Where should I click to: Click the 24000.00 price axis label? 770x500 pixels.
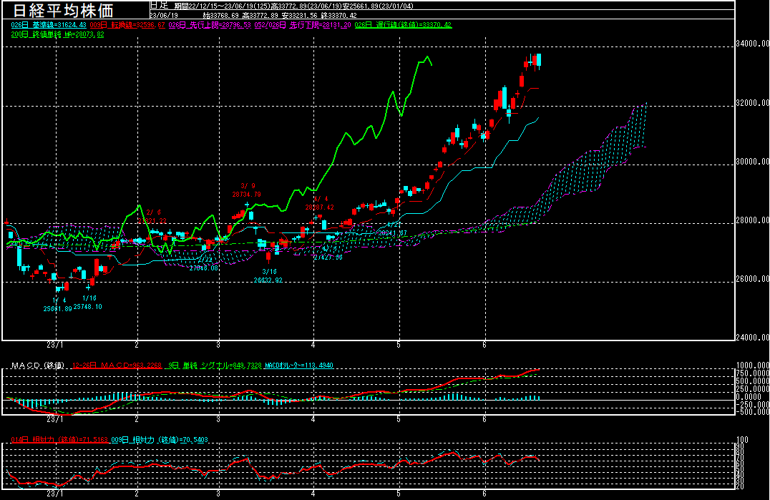(x=752, y=338)
